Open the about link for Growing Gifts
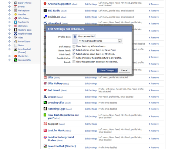Image resolution: width=185 pixels, height=149 pixels. click(x=68, y=103)
